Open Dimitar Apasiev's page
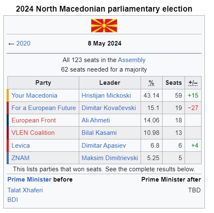Screen dimensions: 214x213 [104, 146]
